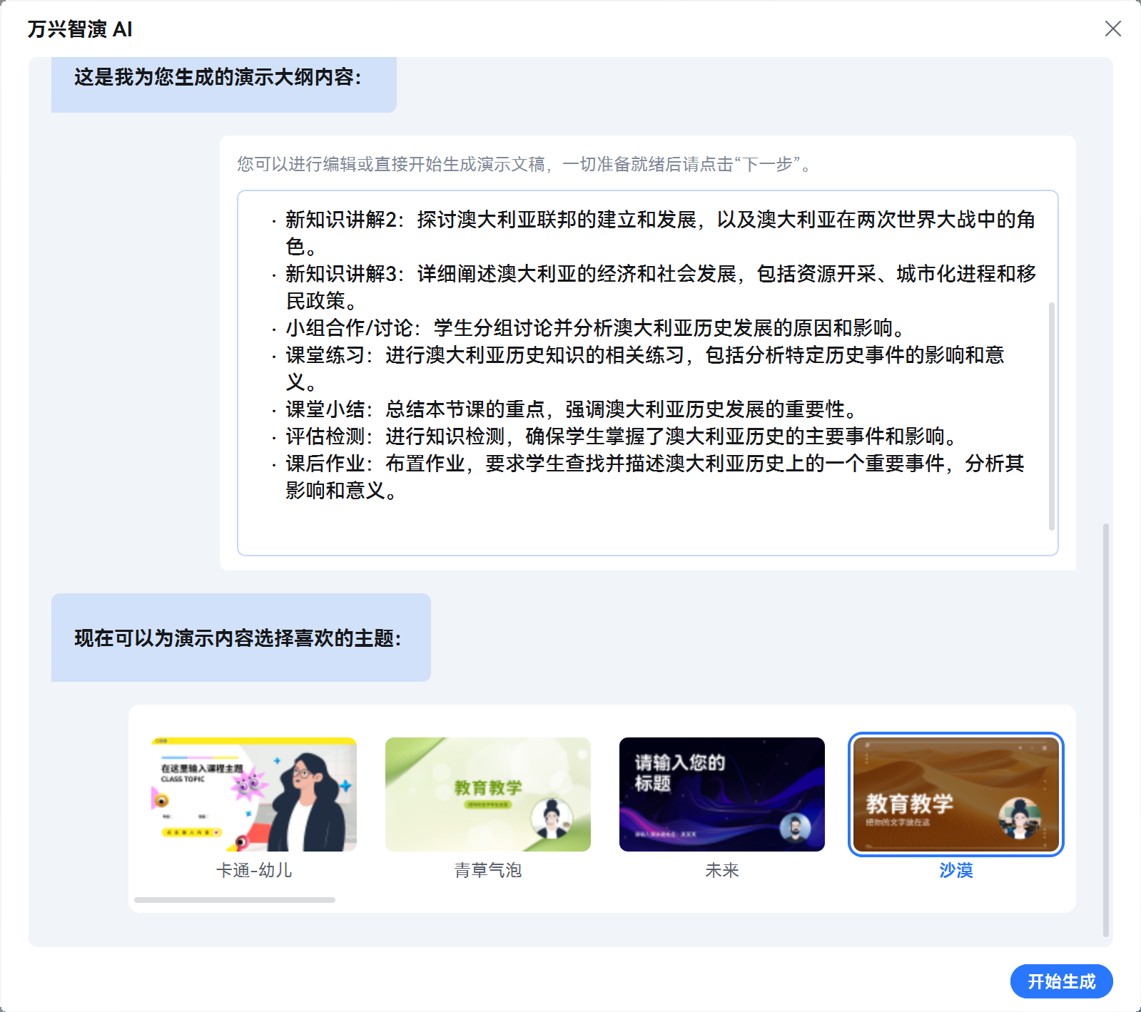Click the 青草气泡 theme label
1141x1012 pixels.
[488, 870]
